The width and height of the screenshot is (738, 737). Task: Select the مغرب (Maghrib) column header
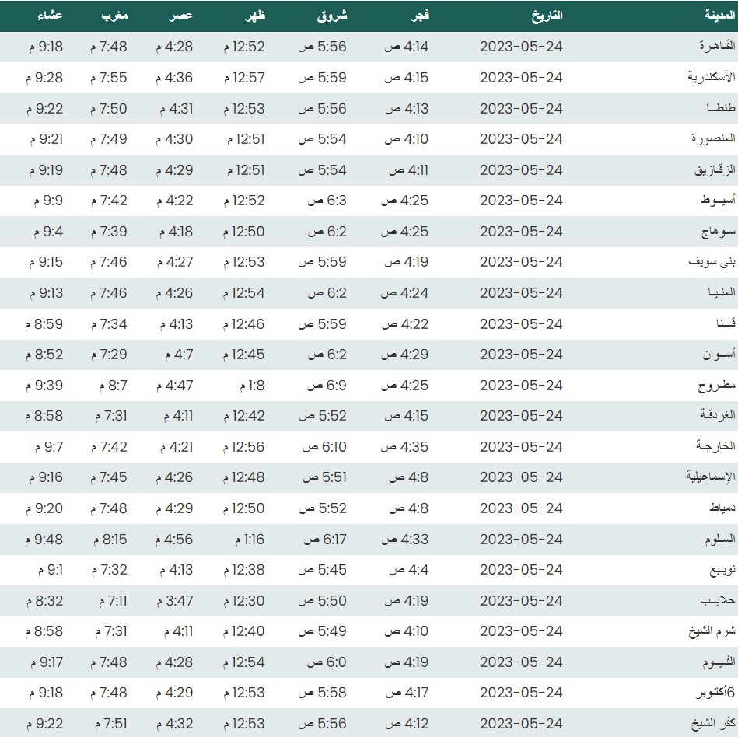tap(115, 16)
